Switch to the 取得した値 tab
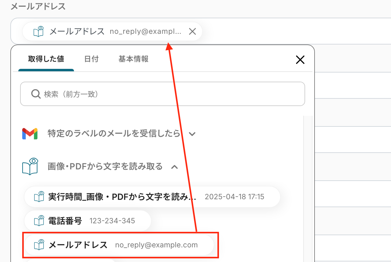This screenshot has width=391, height=262. pos(46,59)
